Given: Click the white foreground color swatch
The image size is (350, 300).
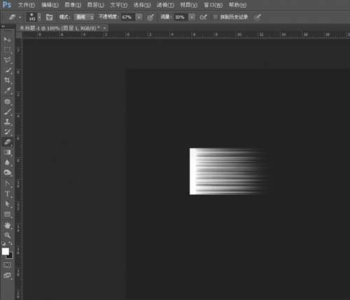Looking at the screenshot, I should (6, 252).
